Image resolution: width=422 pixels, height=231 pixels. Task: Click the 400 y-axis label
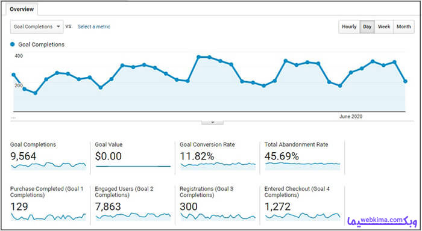click(x=19, y=56)
